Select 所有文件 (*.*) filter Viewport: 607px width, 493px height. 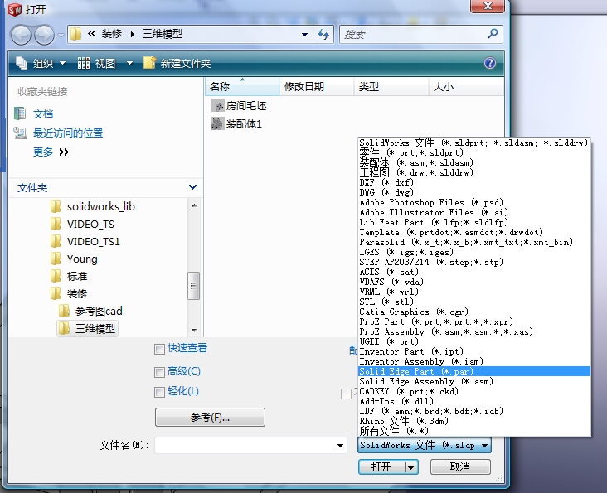point(474,431)
